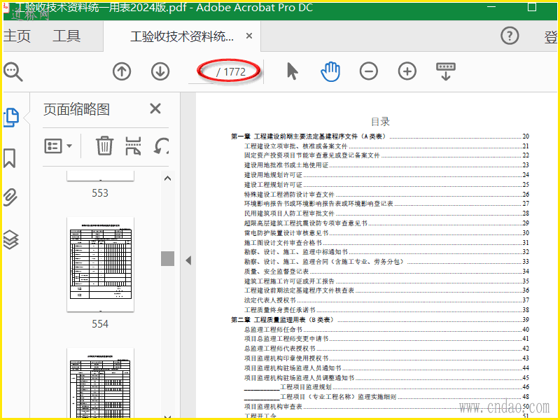Screen dimensions: 560x420
Task: Zoom in with plus button
Action: click(407, 71)
